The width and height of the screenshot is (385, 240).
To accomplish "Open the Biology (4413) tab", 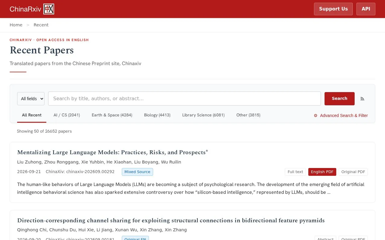I will click(x=157, y=115).
